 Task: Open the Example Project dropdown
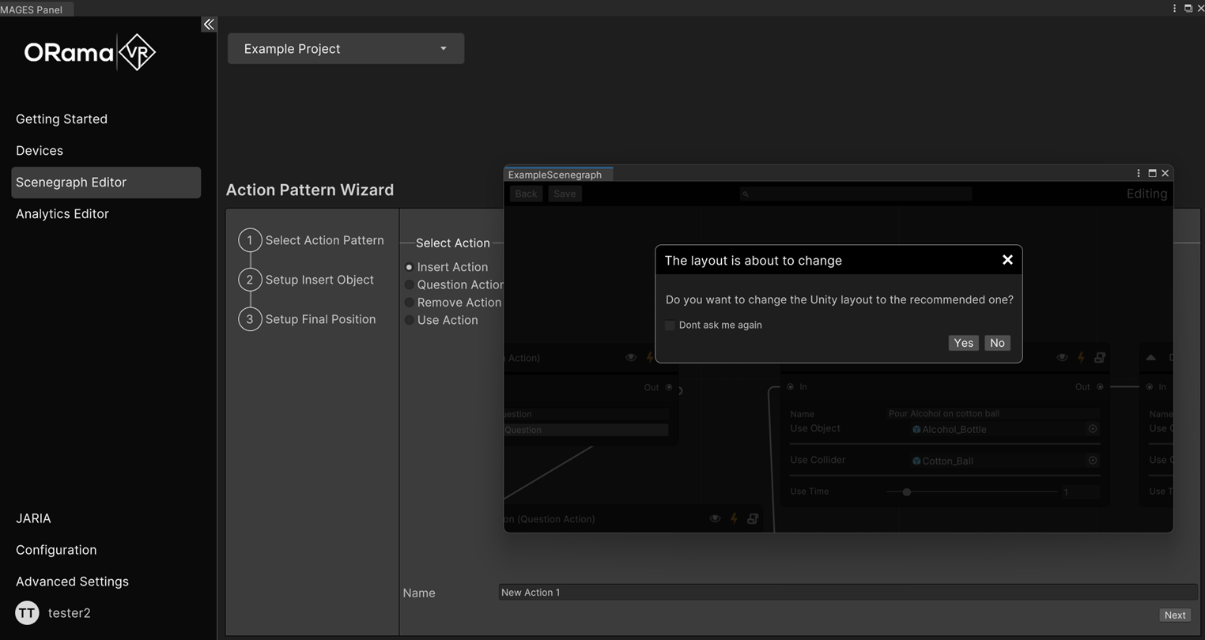tap(346, 48)
